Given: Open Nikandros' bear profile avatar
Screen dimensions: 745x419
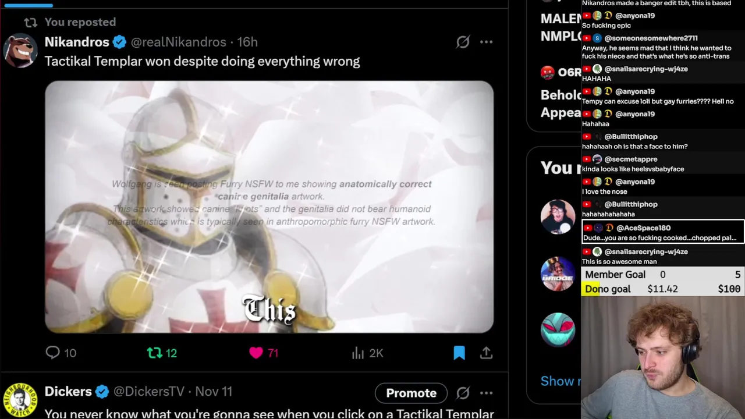Looking at the screenshot, I should coord(20,50).
